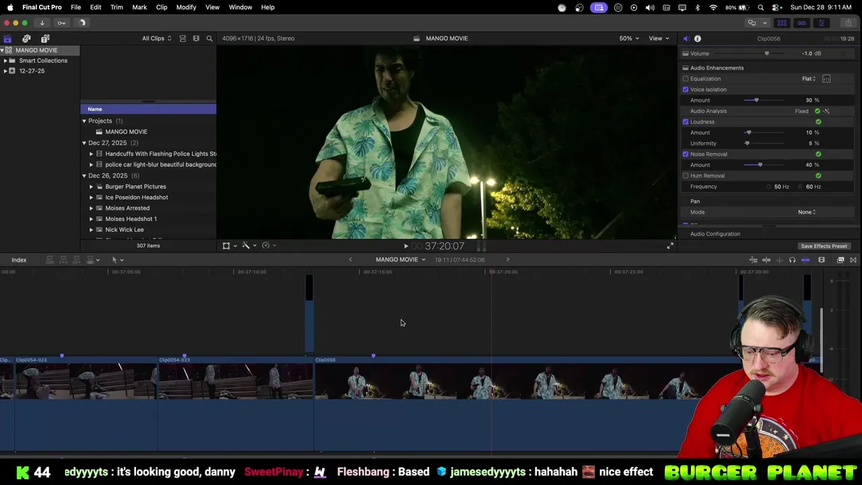Open the timeline Index button
This screenshot has width=862, height=485.
(x=19, y=260)
